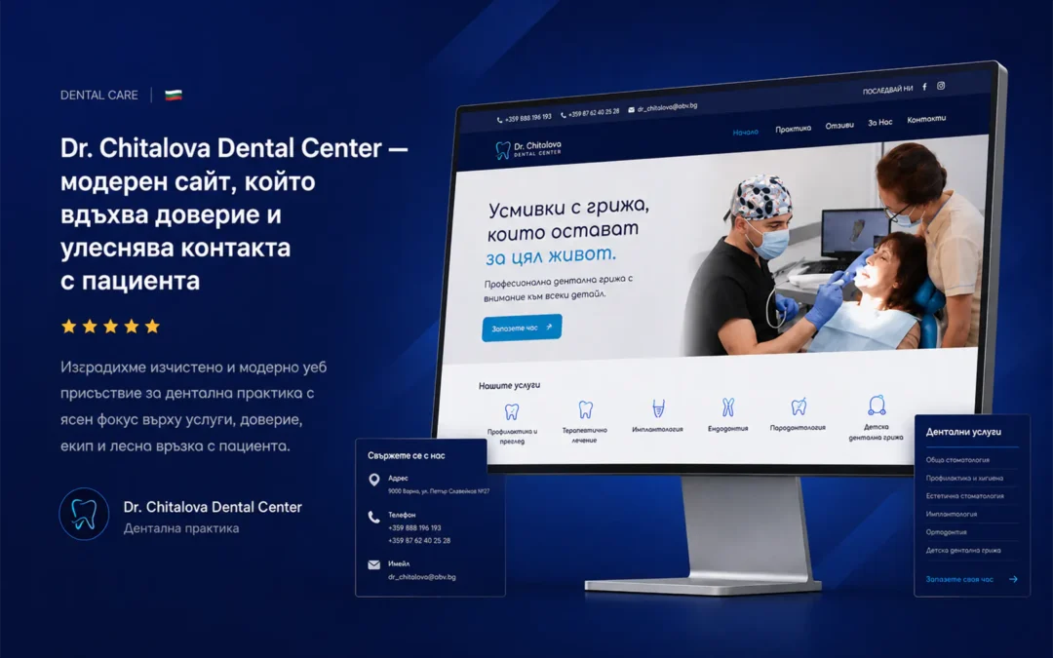The height and width of the screenshot is (658, 1053).
Task: Open the Facebook icon in the site header
Action: (x=924, y=87)
